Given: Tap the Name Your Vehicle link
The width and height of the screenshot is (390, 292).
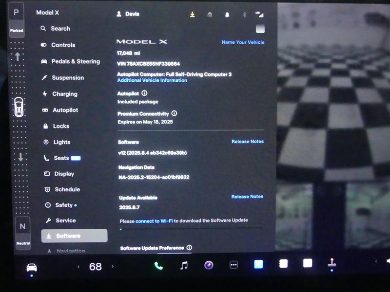Looking at the screenshot, I should (x=243, y=42).
